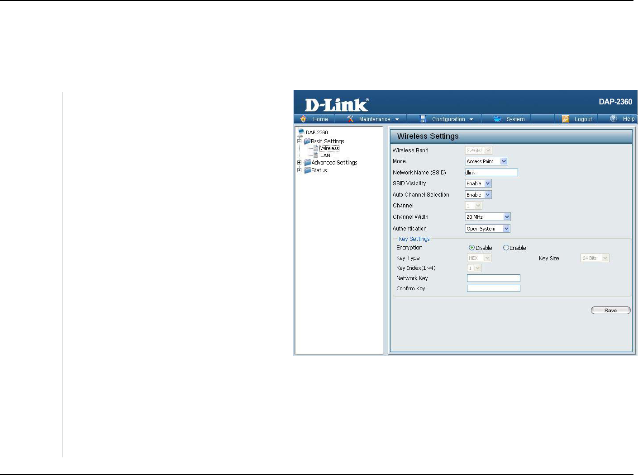Open the Mode dropdown set to Access Point
Screen dimensions: 638x475
[x=486, y=161]
